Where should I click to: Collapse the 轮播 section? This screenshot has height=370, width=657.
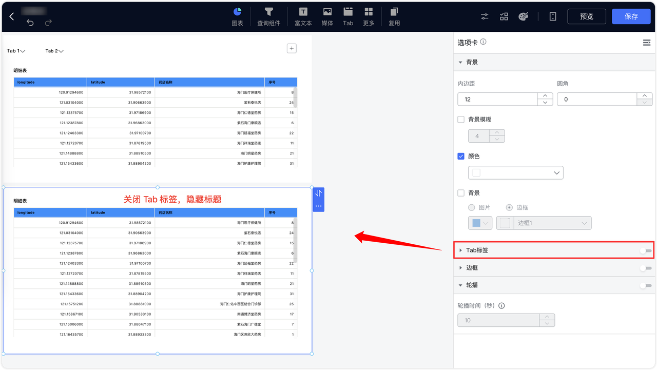(460, 285)
